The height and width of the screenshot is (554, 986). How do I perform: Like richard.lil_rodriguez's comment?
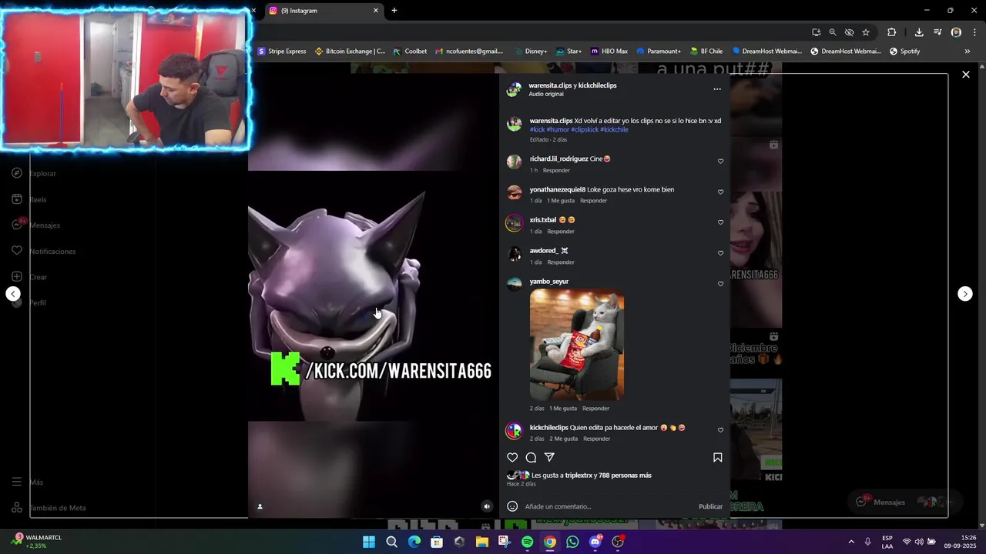click(720, 162)
